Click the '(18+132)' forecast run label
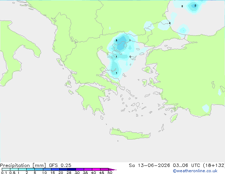 pos(214,165)
